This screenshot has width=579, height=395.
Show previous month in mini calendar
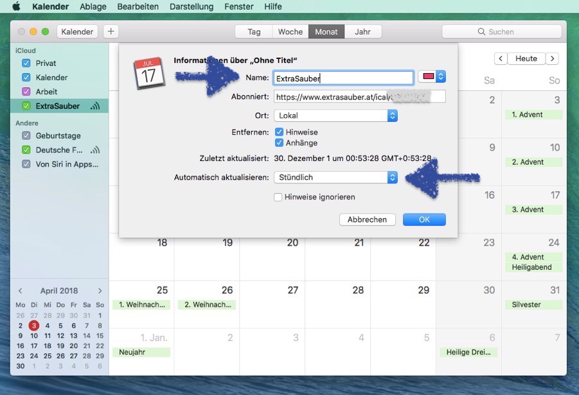(x=21, y=290)
